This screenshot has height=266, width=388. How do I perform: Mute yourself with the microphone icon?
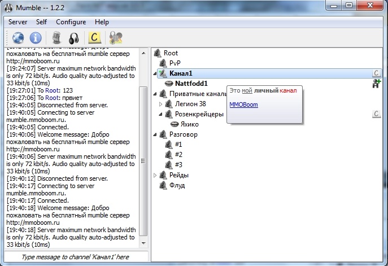click(56, 38)
